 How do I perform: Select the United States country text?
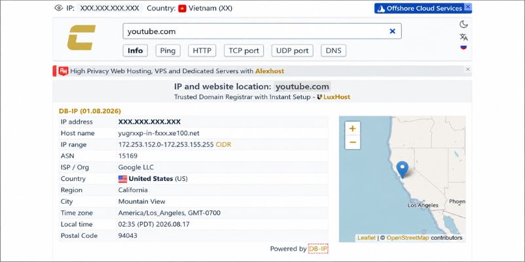151,178
